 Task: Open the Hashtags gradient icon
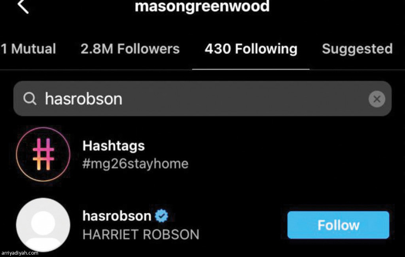[x=43, y=154]
